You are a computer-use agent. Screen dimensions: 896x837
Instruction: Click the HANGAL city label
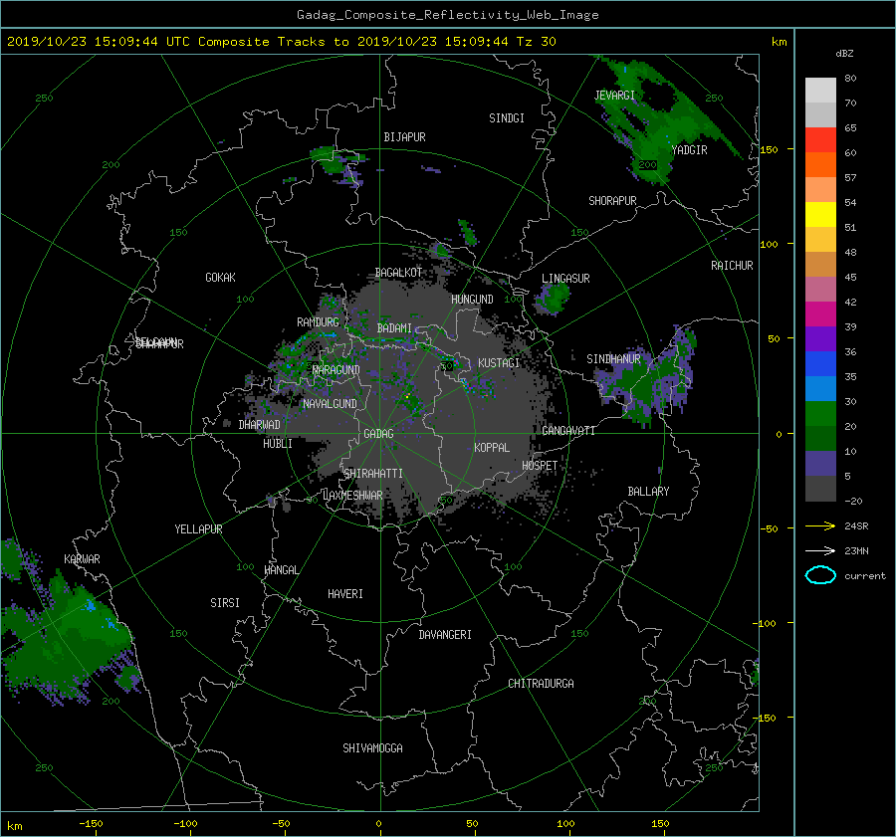[x=281, y=570]
